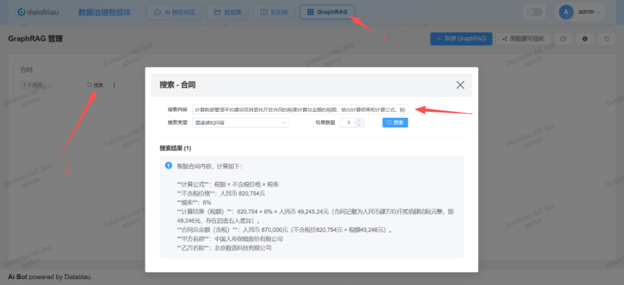Viewport: 624px width, 285px height.
Task: Click the refresh icon button
Action: tap(606, 39)
